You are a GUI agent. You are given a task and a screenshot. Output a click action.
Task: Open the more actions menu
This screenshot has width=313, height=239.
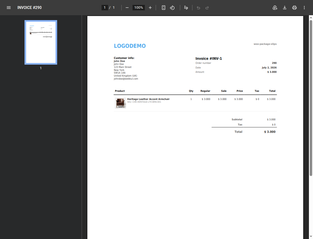(304, 8)
